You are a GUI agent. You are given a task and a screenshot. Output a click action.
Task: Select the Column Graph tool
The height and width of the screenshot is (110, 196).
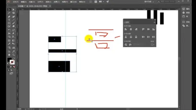pos(13,48)
